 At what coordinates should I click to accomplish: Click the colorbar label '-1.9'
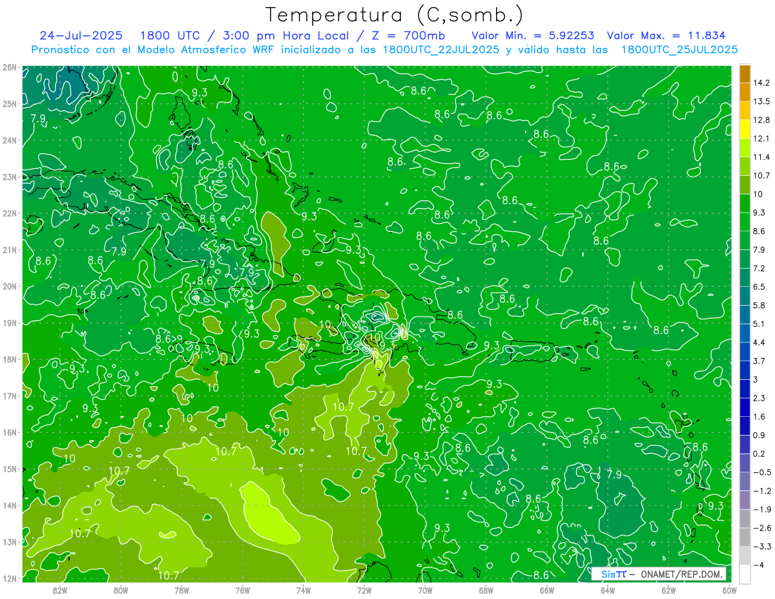[x=762, y=509]
